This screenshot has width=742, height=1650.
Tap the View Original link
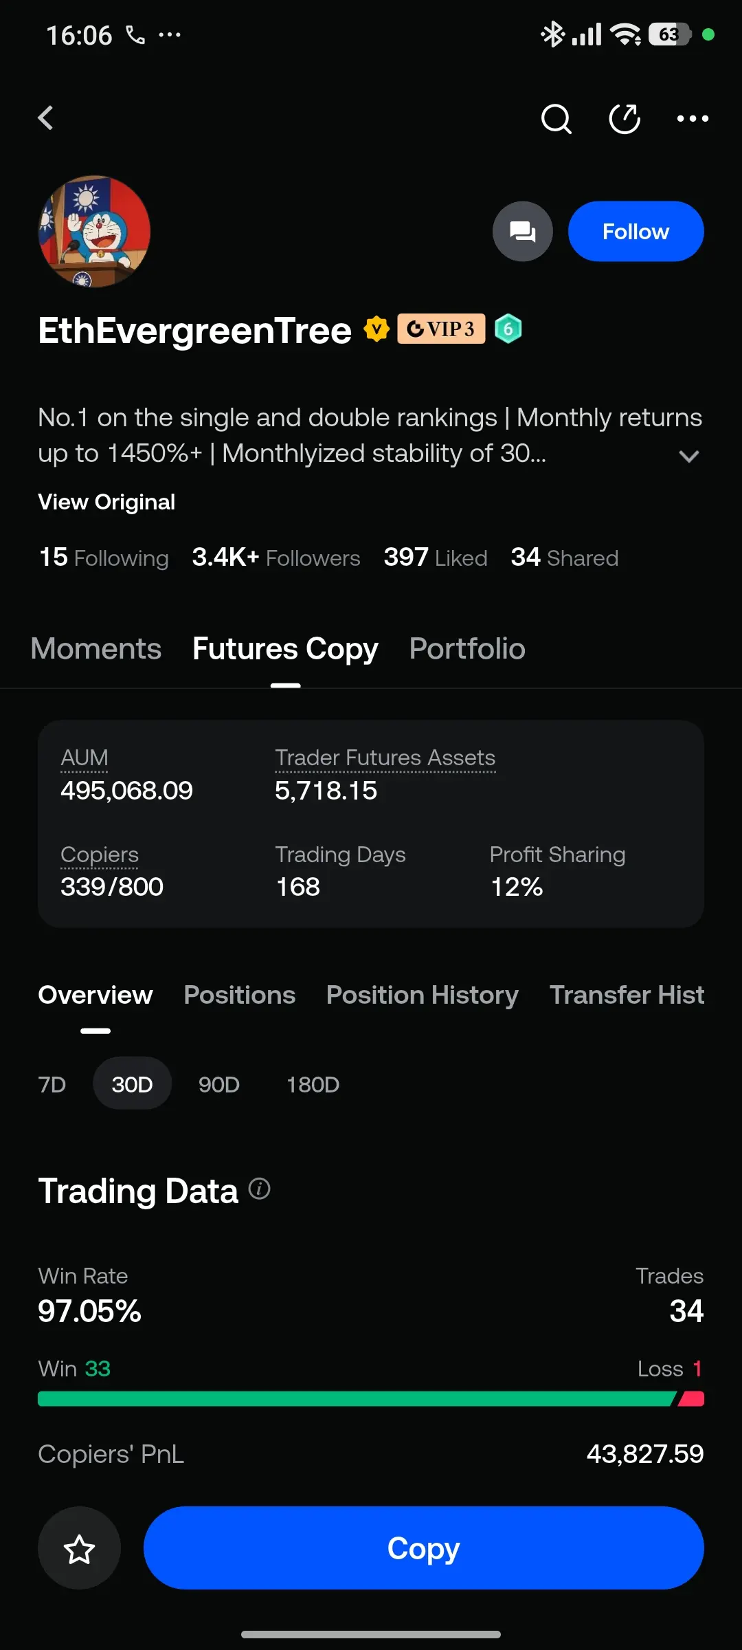[106, 502]
